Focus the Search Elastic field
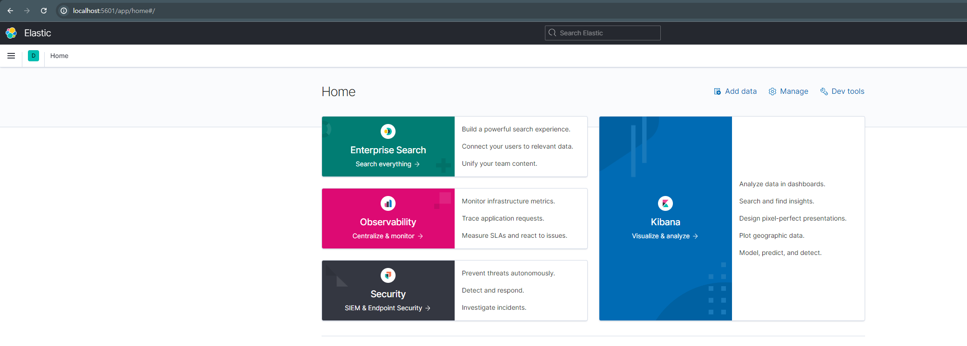Screen dimensions: 967x346 (x=603, y=33)
